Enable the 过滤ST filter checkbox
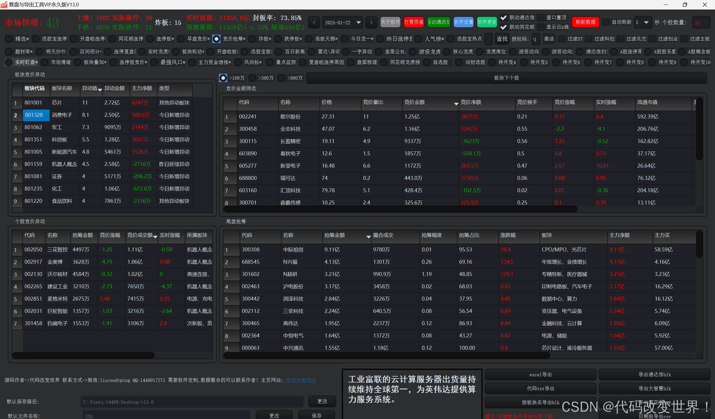The width and height of the screenshot is (715, 419). click(561, 39)
